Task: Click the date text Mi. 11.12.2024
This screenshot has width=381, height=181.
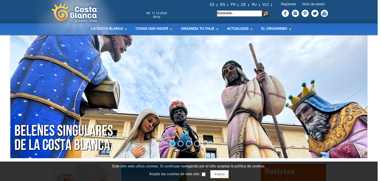Action: (x=157, y=13)
